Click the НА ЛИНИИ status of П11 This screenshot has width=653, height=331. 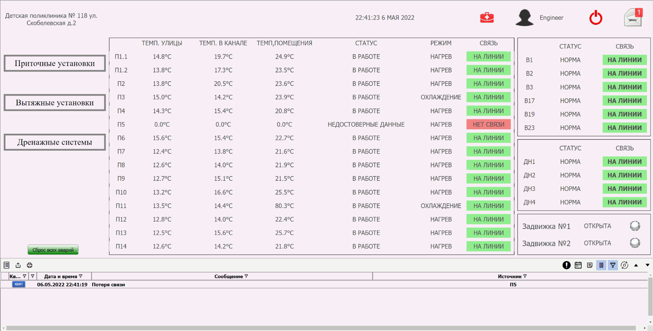pyautogui.click(x=489, y=205)
